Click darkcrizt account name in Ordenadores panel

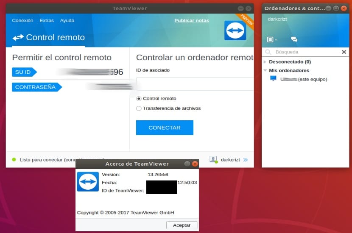click(x=277, y=19)
